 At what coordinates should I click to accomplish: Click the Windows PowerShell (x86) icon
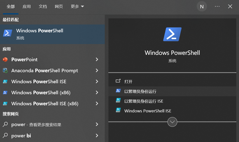click(x=5, y=92)
